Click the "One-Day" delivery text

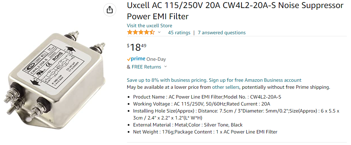[x=156, y=59]
